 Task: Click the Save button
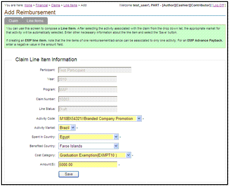(x=68, y=174)
